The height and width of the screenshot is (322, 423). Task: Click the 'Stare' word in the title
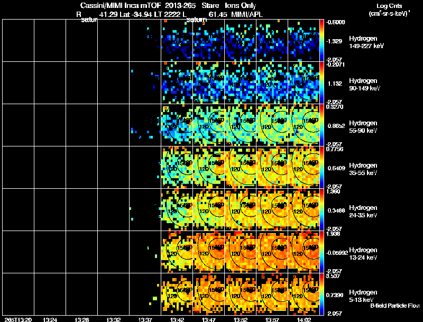pos(210,5)
